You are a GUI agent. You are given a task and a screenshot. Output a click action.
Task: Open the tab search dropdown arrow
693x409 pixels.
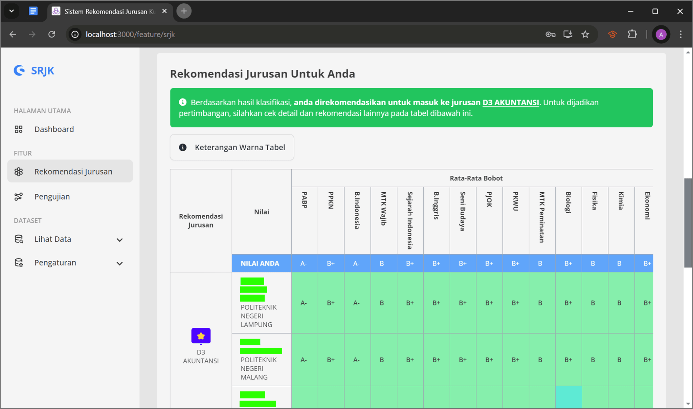coord(12,11)
